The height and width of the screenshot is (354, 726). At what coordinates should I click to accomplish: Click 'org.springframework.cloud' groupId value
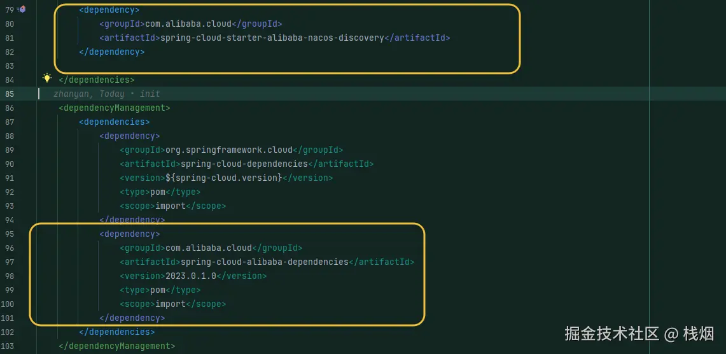click(x=229, y=150)
